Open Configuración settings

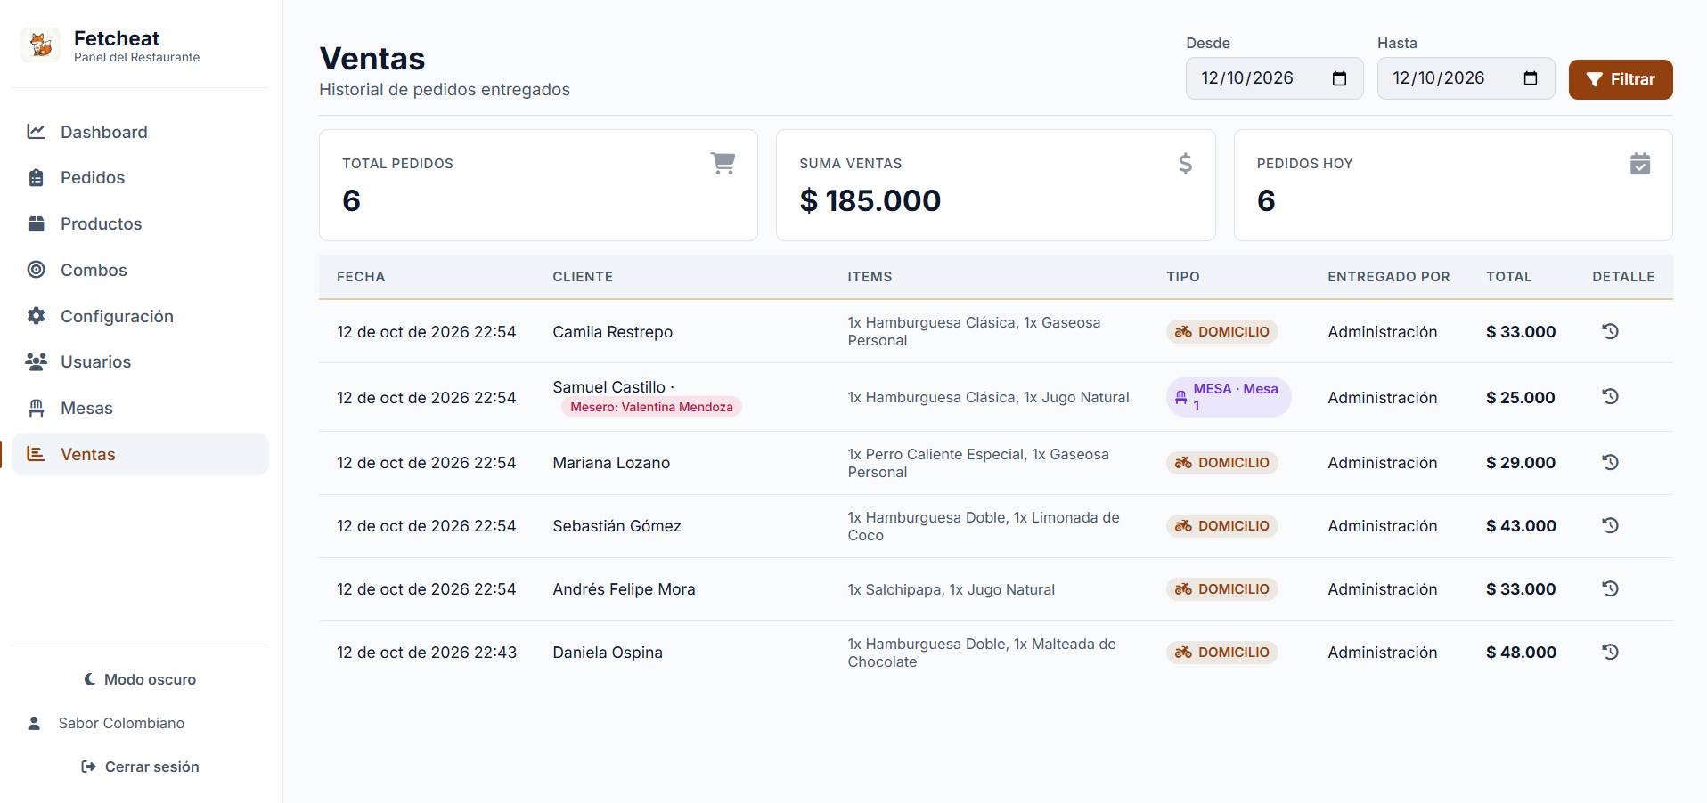[140, 316]
